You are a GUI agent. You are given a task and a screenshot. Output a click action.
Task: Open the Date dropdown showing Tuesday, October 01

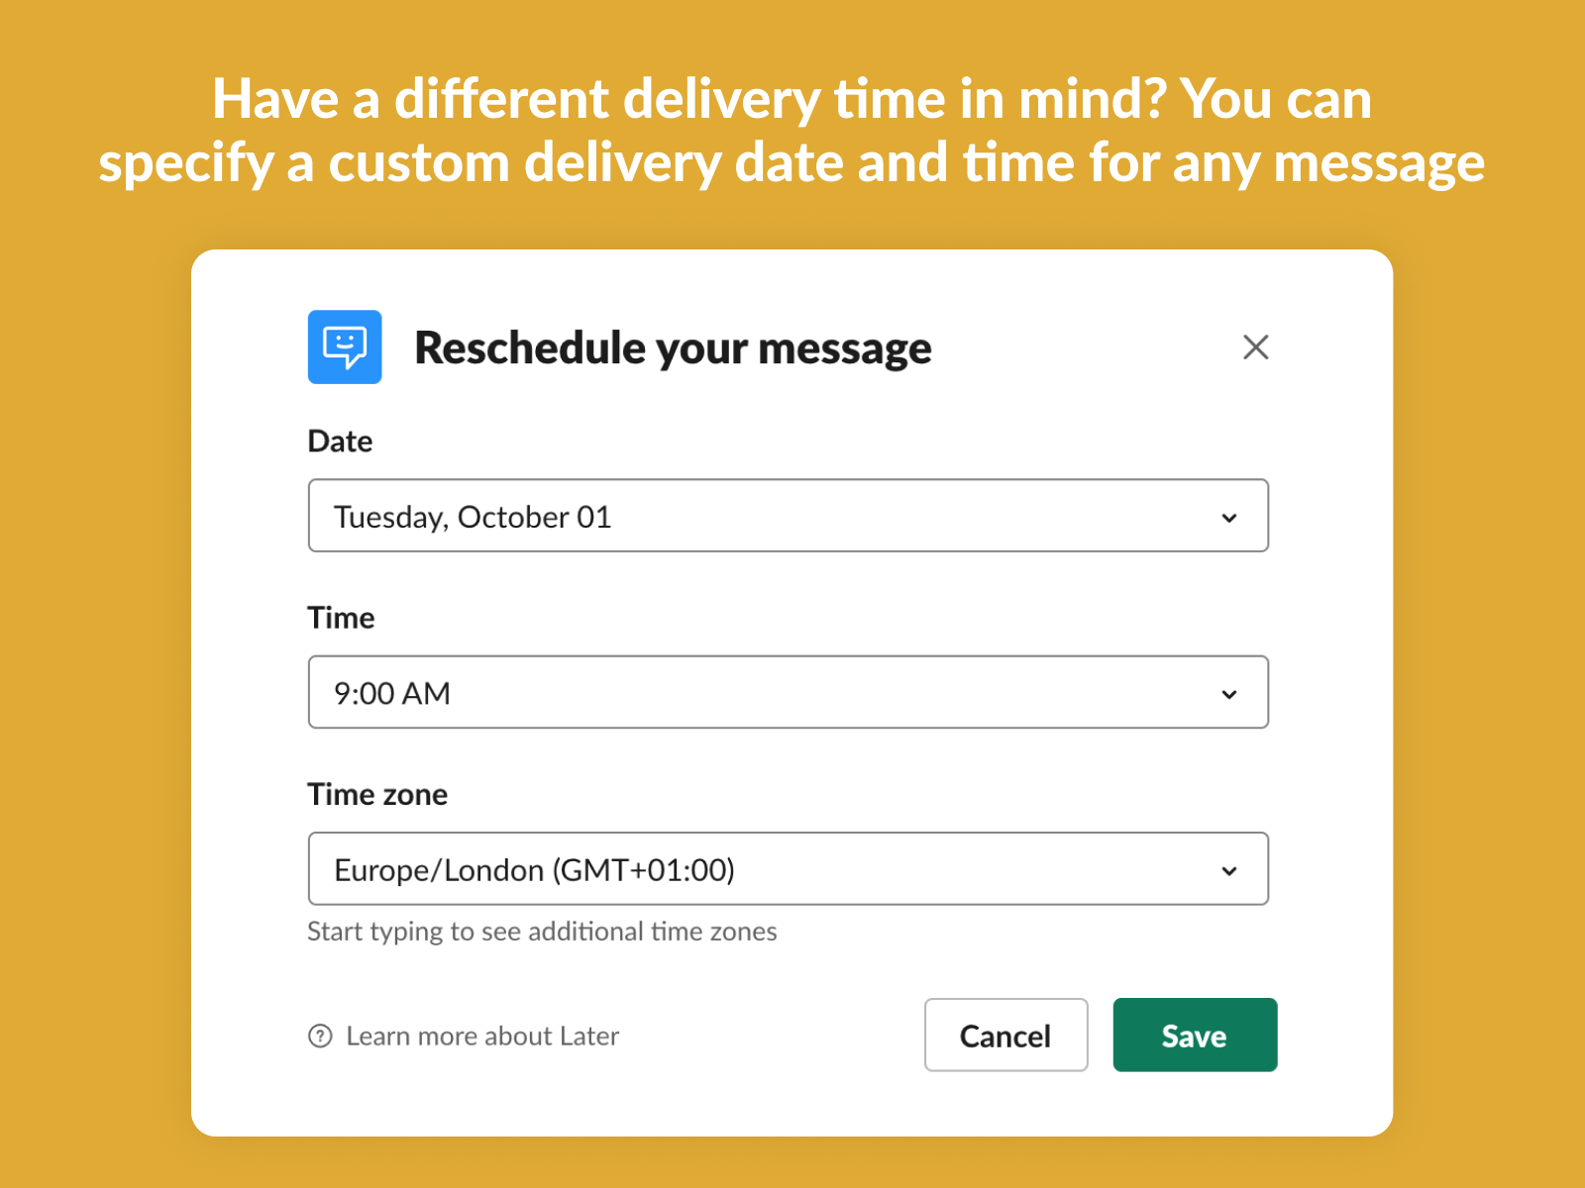[773, 516]
